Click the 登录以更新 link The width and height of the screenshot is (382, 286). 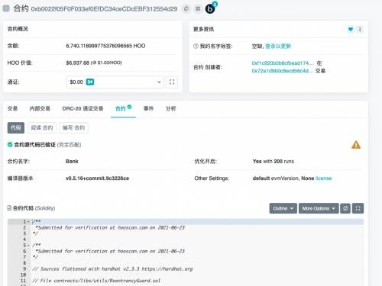click(x=278, y=46)
